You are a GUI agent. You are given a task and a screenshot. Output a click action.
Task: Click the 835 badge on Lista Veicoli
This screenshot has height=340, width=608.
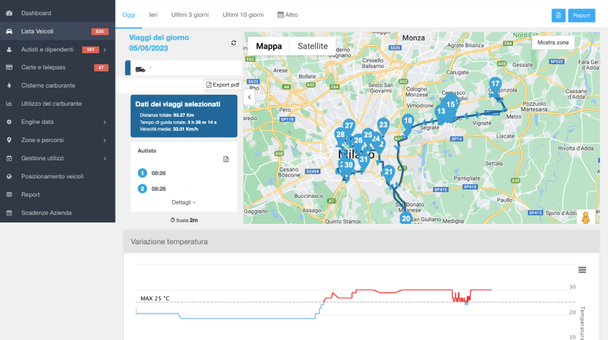pyautogui.click(x=99, y=31)
